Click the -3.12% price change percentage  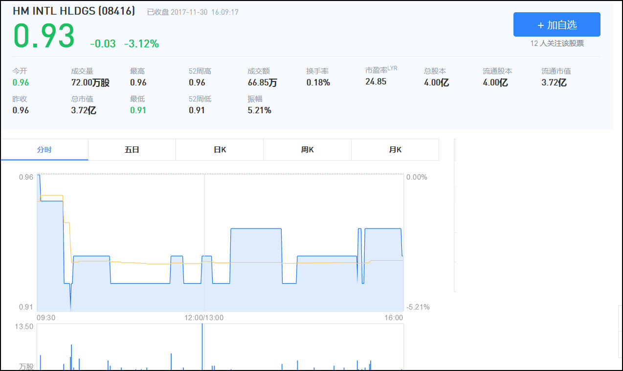point(141,44)
